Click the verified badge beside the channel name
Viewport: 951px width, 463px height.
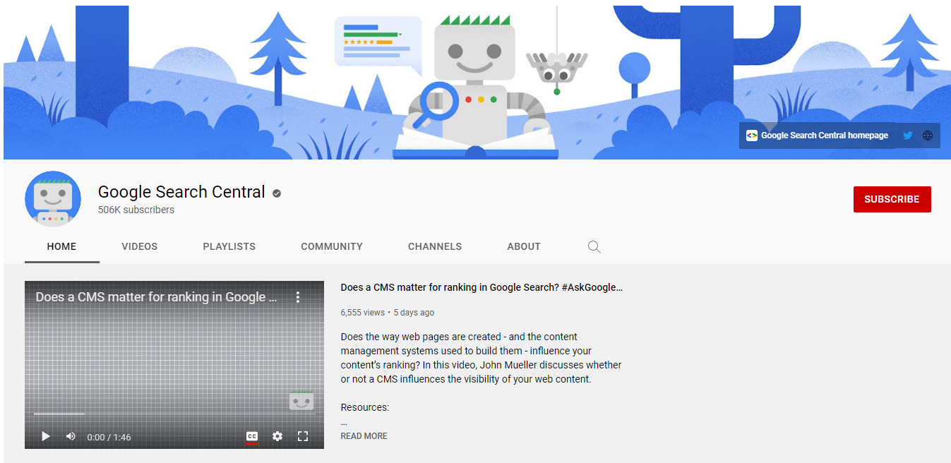[277, 193]
